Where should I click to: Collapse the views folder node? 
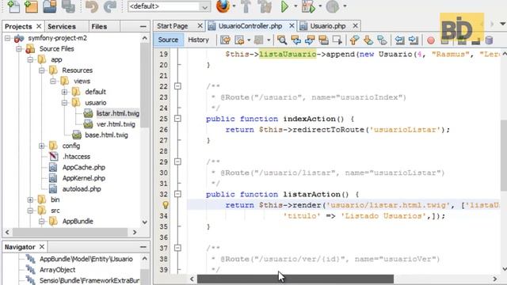tap(53, 81)
